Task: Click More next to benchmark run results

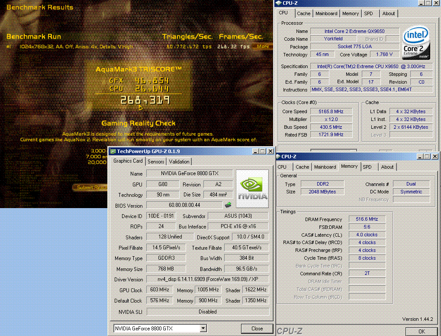Action: tap(263, 46)
